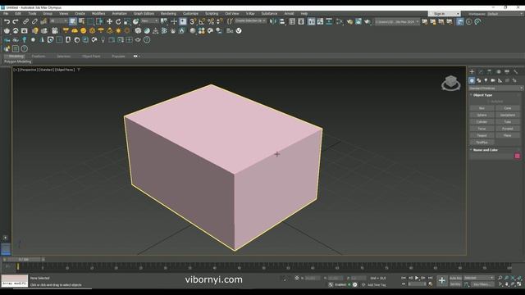Image resolution: width=525 pixels, height=295 pixels.
Task: Toggle the AutoGrid checkbox
Action: pos(495,102)
